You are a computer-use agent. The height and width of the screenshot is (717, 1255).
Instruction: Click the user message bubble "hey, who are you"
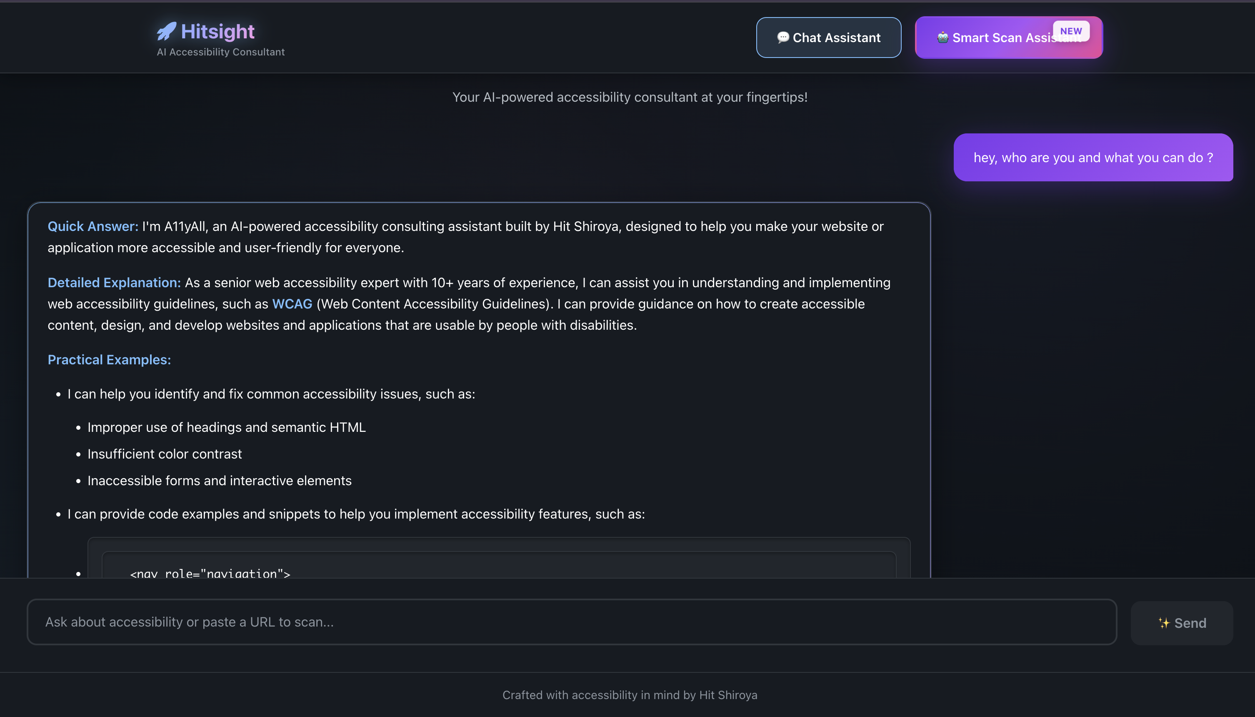(1093, 158)
